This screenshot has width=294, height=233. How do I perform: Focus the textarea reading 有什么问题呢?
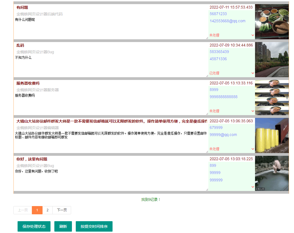point(111,28)
